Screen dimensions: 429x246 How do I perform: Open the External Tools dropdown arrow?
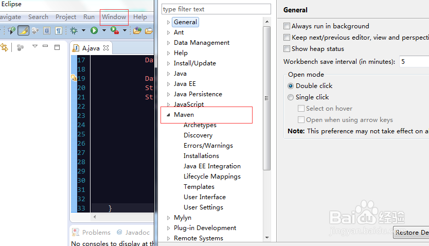tap(124, 30)
